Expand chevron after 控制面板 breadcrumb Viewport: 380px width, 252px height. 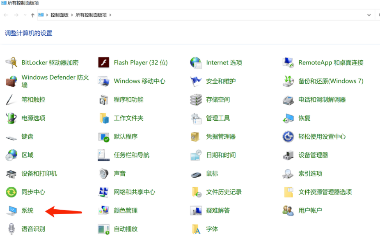point(72,15)
